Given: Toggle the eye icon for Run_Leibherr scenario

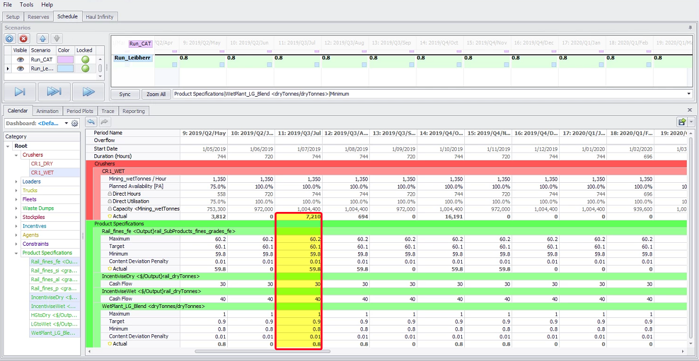Looking at the screenshot, I should (x=20, y=69).
